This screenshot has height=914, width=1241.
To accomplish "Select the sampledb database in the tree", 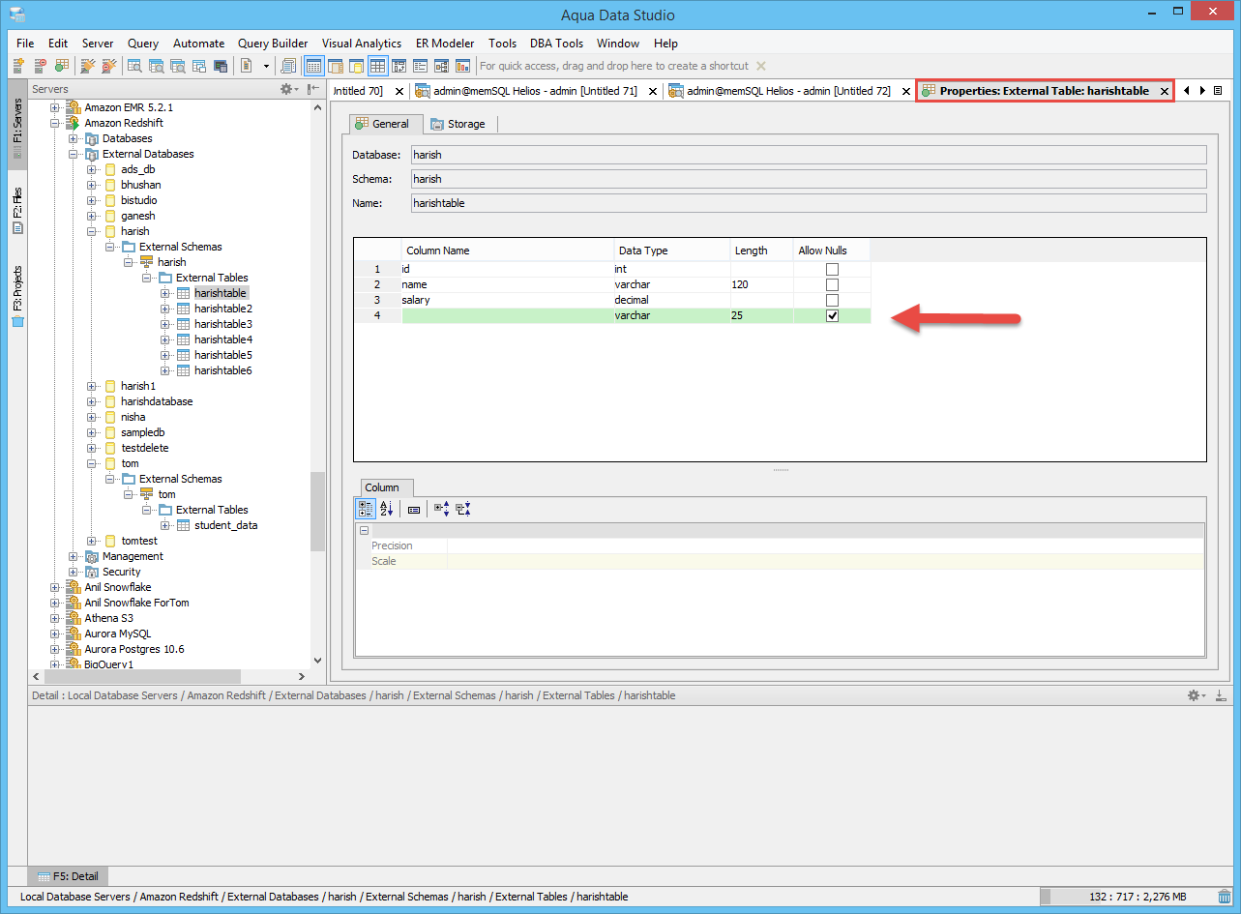I will (142, 432).
